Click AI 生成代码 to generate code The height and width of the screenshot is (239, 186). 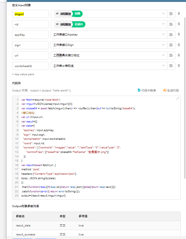(171, 90)
